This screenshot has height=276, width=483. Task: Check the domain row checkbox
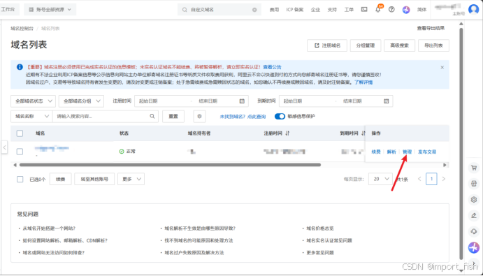pos(20,152)
